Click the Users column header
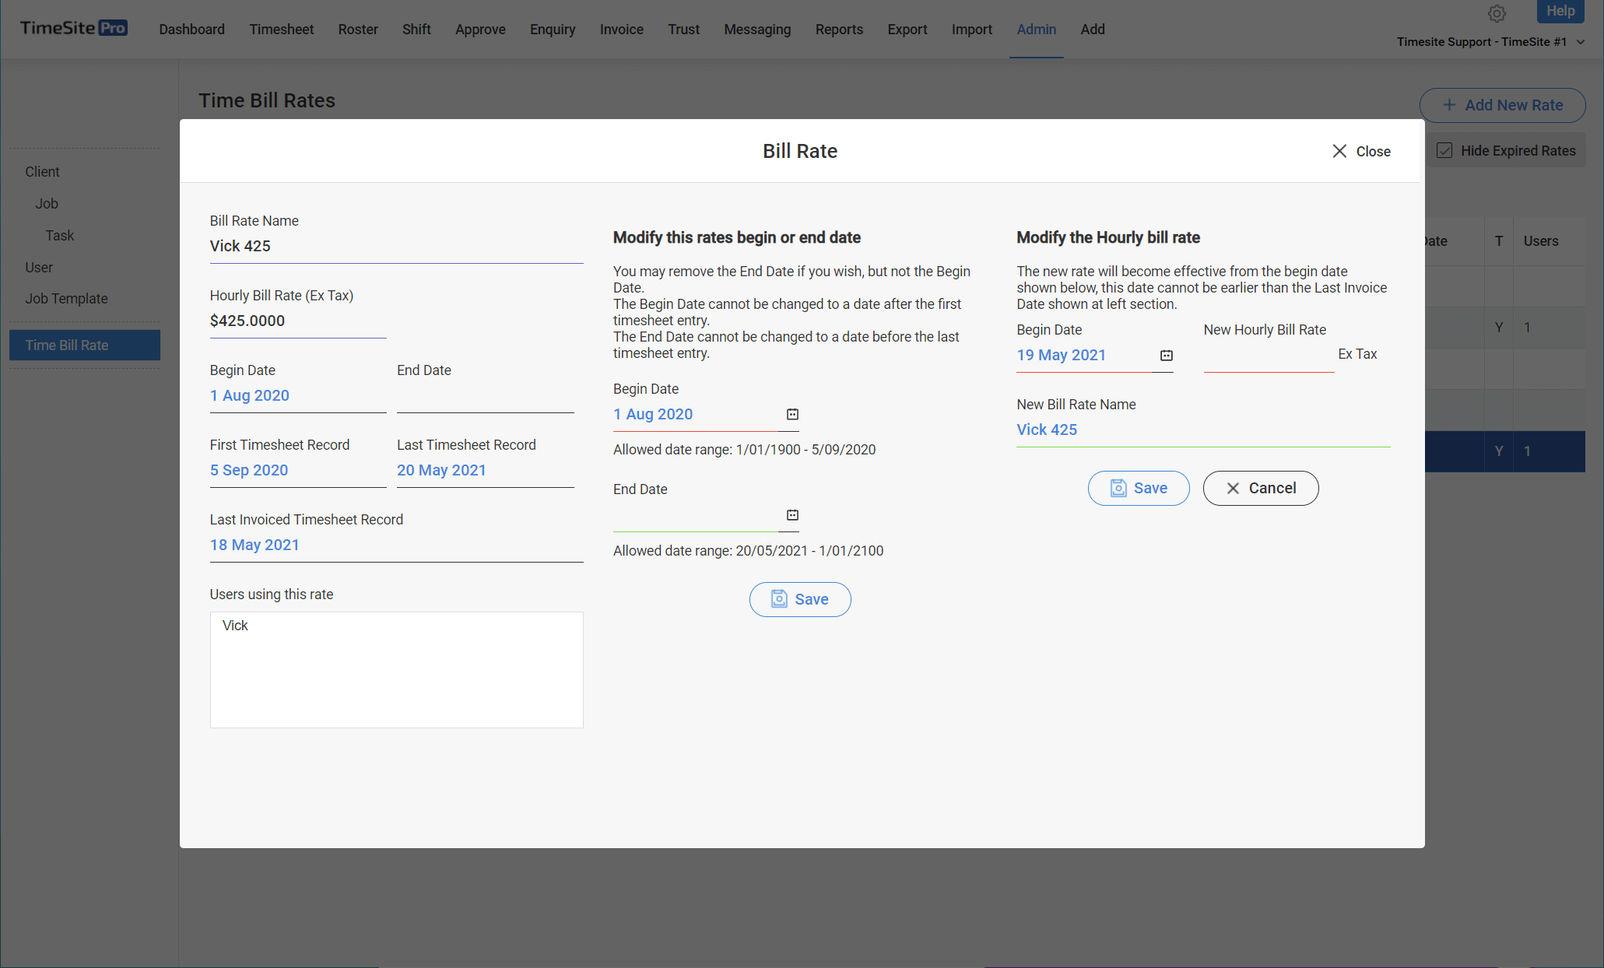Screen dimensions: 1604x968 1540,240
